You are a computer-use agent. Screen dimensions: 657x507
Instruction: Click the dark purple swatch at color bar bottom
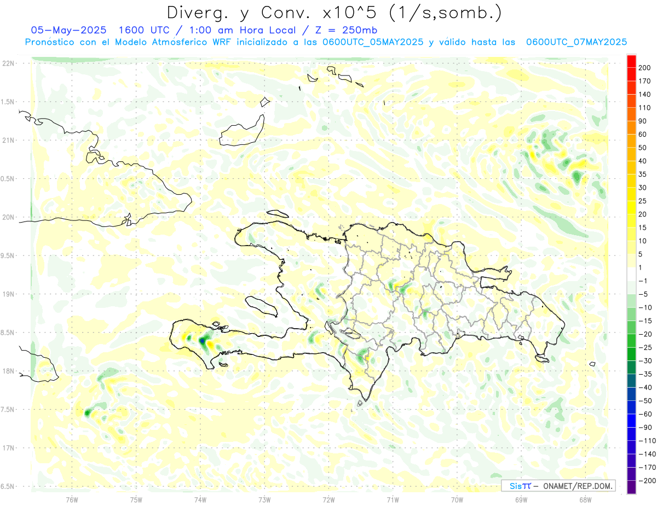(631, 487)
